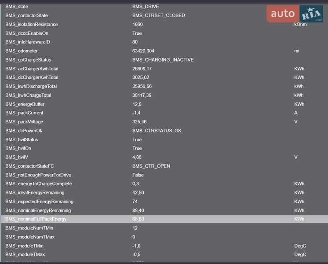The width and height of the screenshot is (328, 264).
Task: Click the BMS_dcdcEnableOn True value
Action: [137, 33]
